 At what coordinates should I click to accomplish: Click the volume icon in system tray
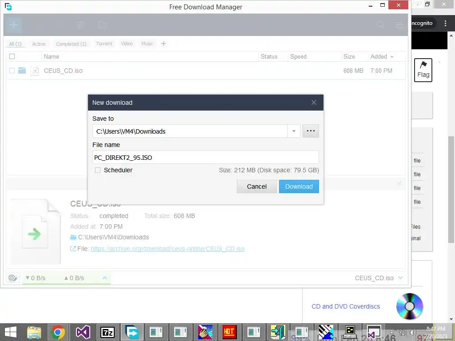[413, 333]
